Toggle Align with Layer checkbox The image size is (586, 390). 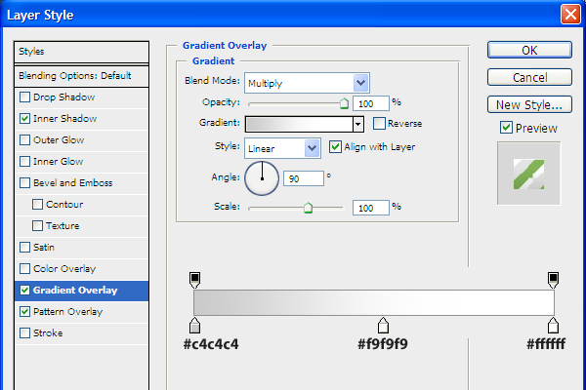tap(335, 146)
